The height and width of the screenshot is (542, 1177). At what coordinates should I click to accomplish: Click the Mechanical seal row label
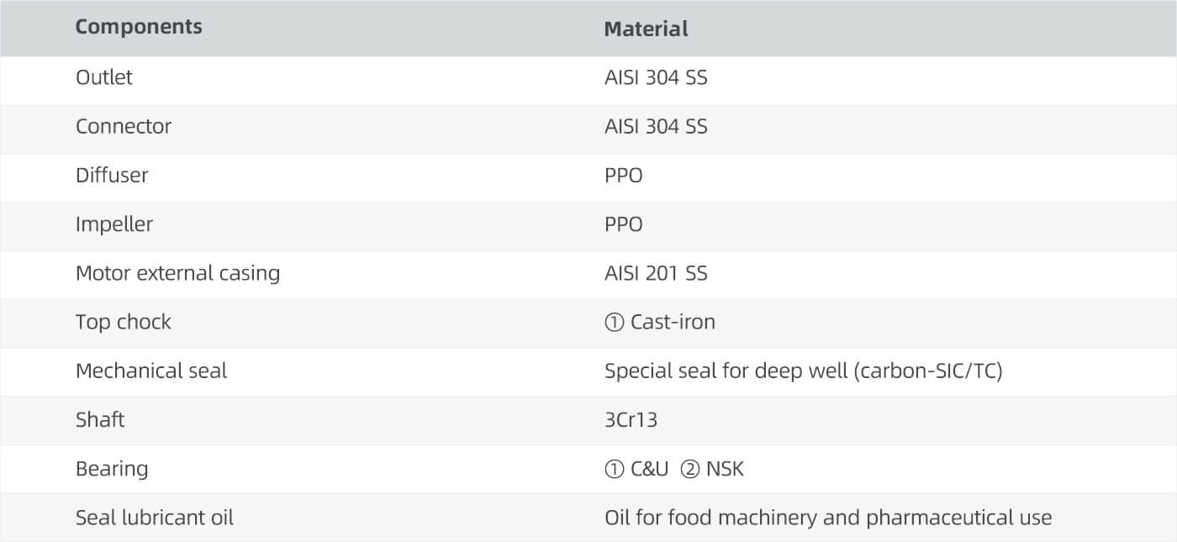(151, 371)
